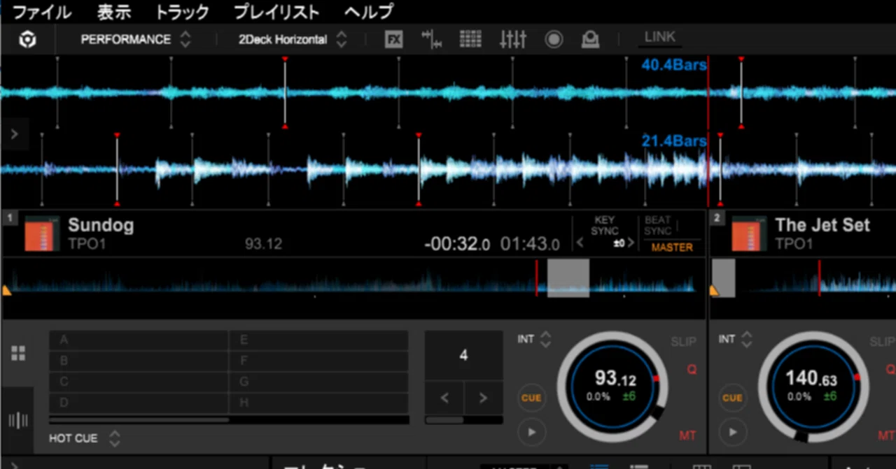Toggle master tempo MT on deck 1

point(687,435)
